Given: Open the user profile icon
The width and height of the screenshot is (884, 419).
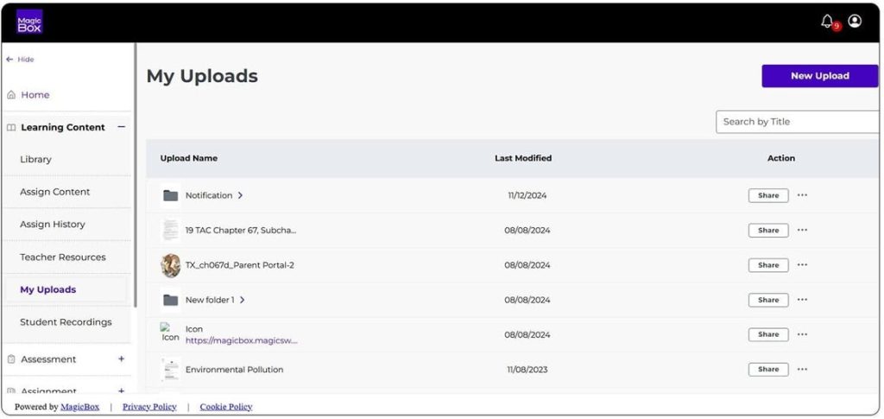Looking at the screenshot, I should (855, 22).
